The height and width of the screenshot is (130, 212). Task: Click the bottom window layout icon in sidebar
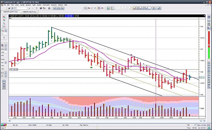click(x=4, y=88)
